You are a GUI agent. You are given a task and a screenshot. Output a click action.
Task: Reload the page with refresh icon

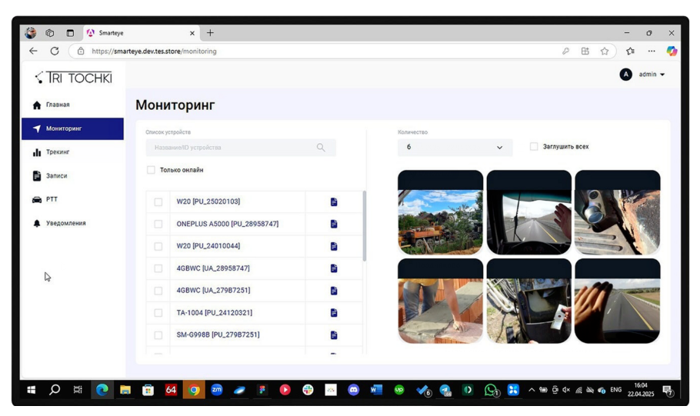pyautogui.click(x=55, y=51)
